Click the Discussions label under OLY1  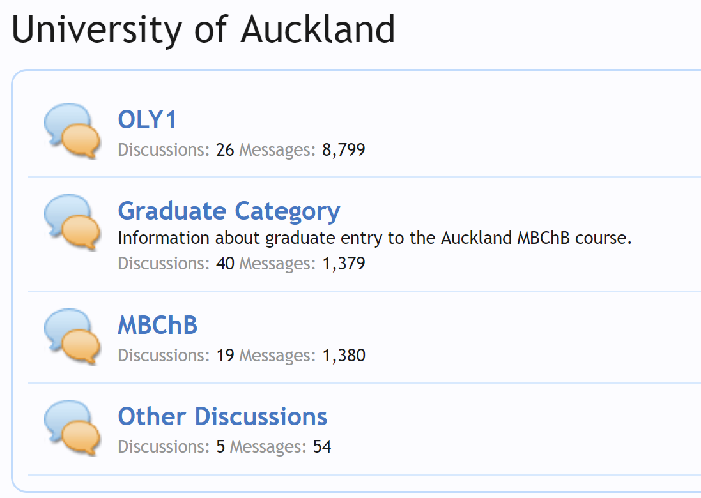click(x=164, y=150)
